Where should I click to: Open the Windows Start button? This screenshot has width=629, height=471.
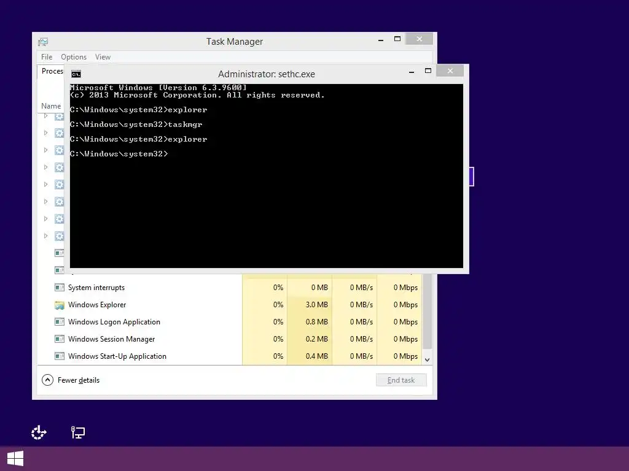click(15, 459)
